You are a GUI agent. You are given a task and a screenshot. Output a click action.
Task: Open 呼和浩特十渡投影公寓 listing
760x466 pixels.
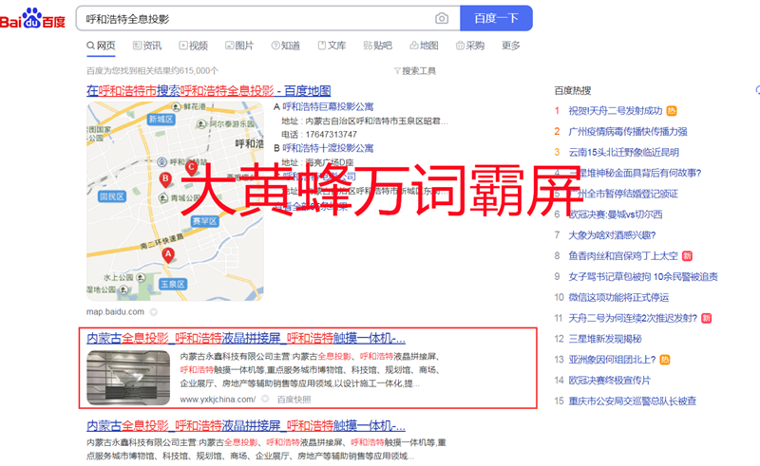pyautogui.click(x=328, y=148)
